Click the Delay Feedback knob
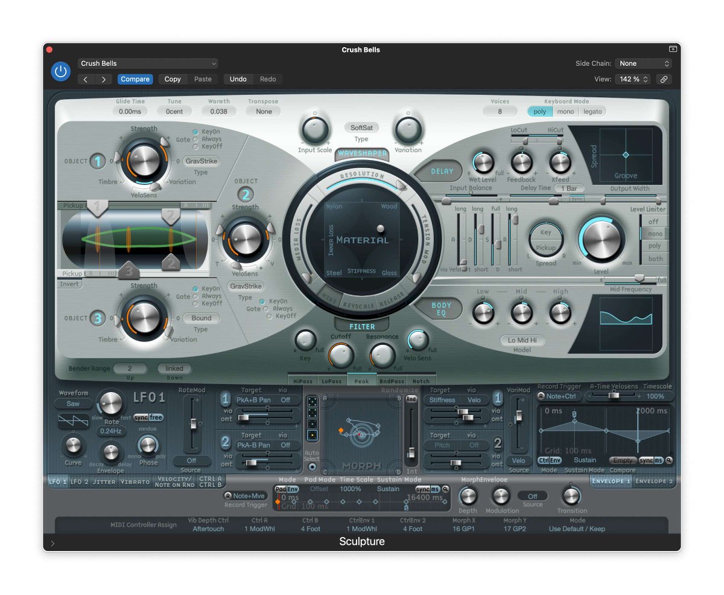This screenshot has height=595, width=724. tap(521, 162)
